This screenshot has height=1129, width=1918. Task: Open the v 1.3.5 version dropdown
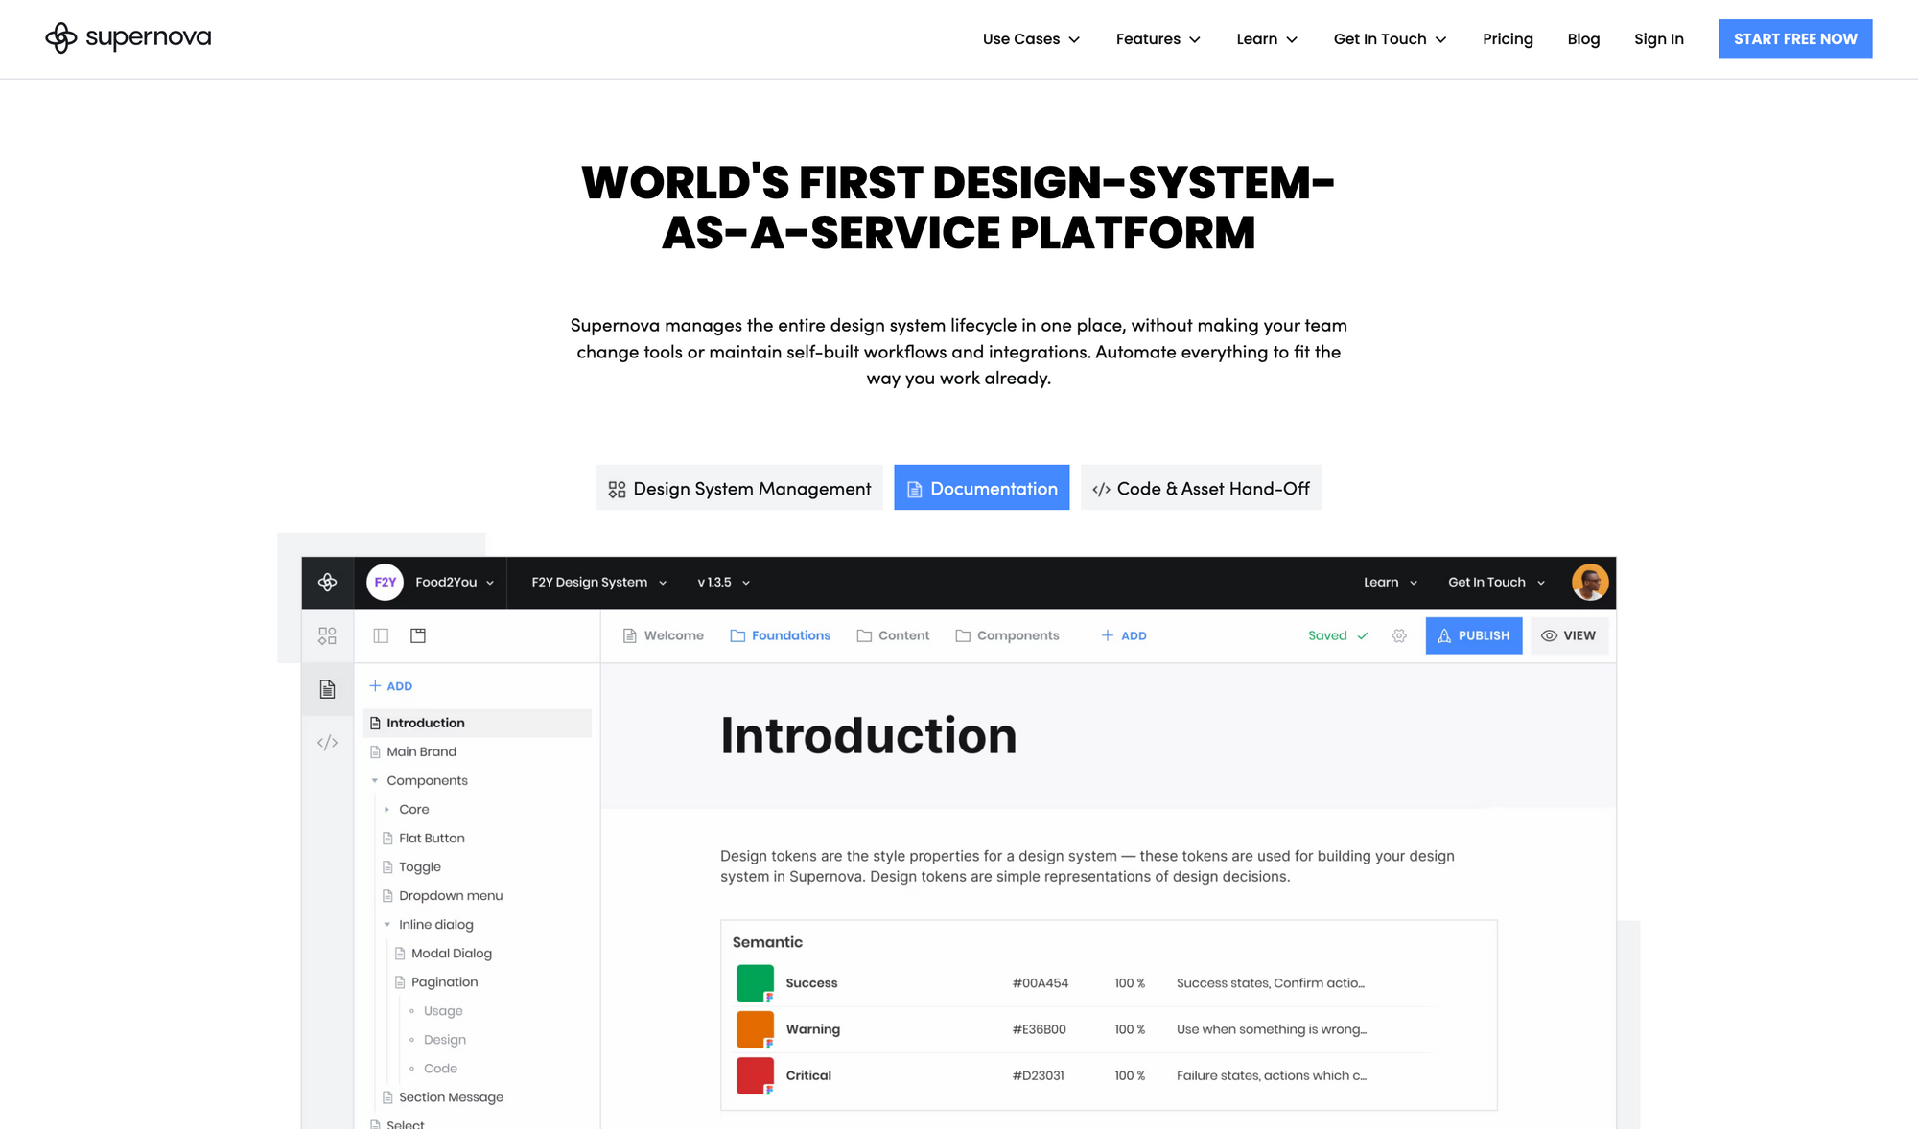pos(723,582)
